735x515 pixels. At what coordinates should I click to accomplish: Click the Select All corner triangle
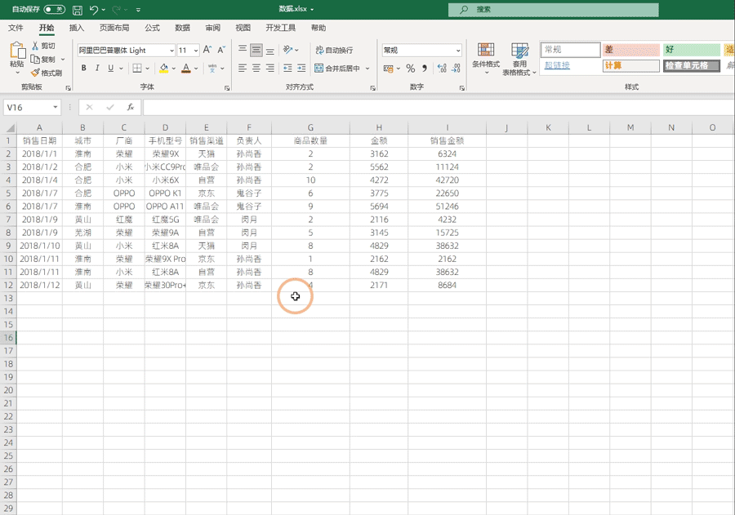coord(9,128)
